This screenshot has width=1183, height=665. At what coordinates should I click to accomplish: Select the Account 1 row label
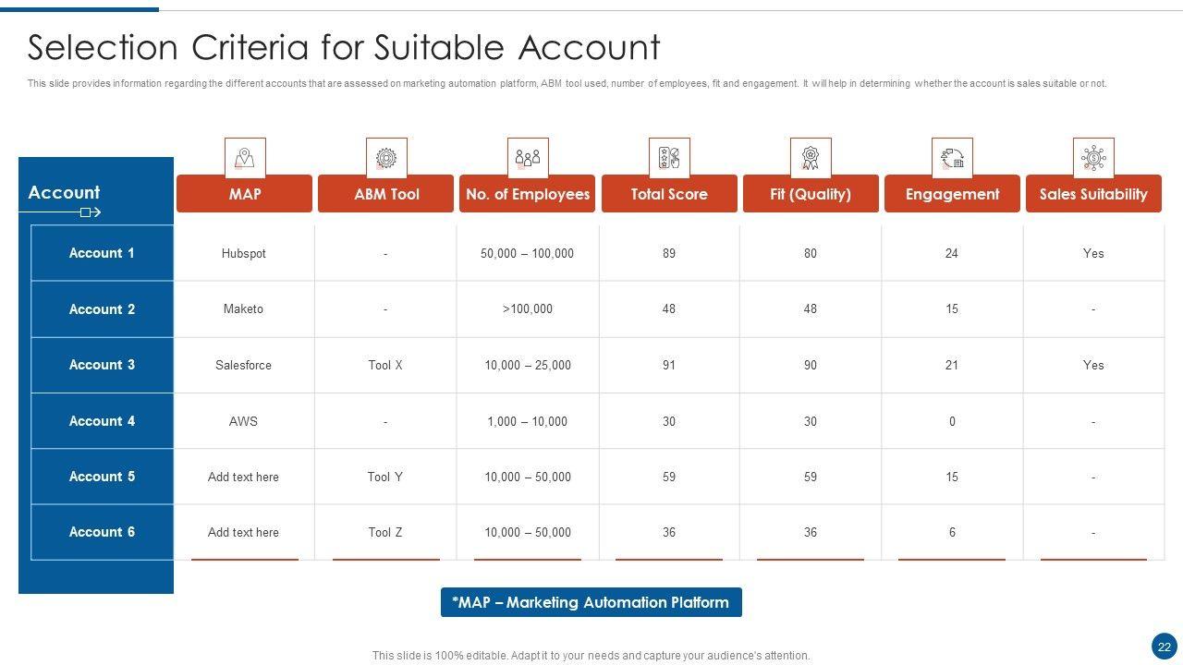click(102, 253)
